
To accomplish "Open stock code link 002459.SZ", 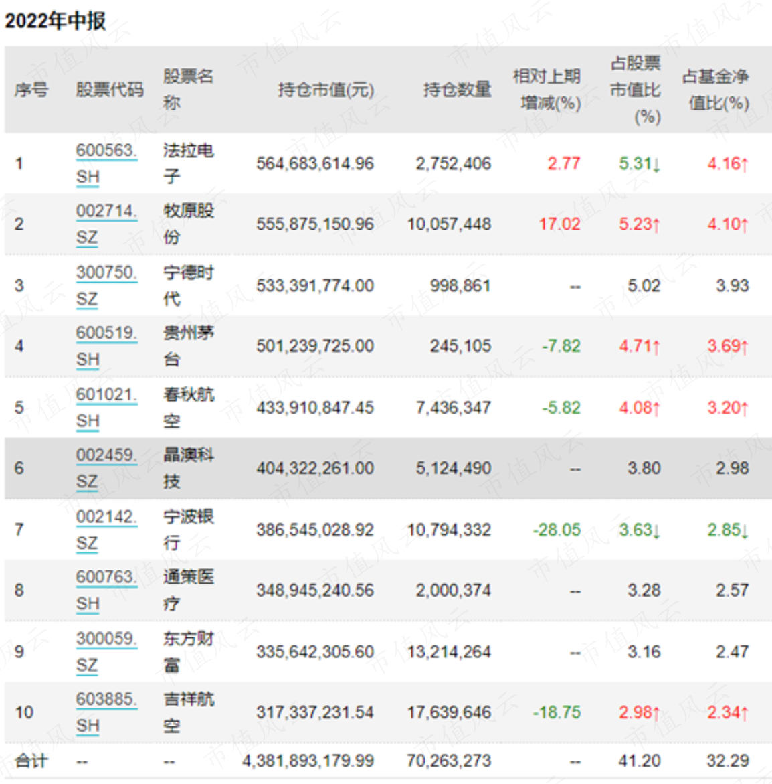I will [x=106, y=468].
